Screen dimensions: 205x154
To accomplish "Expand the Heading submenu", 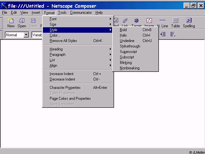I will [x=78, y=49].
